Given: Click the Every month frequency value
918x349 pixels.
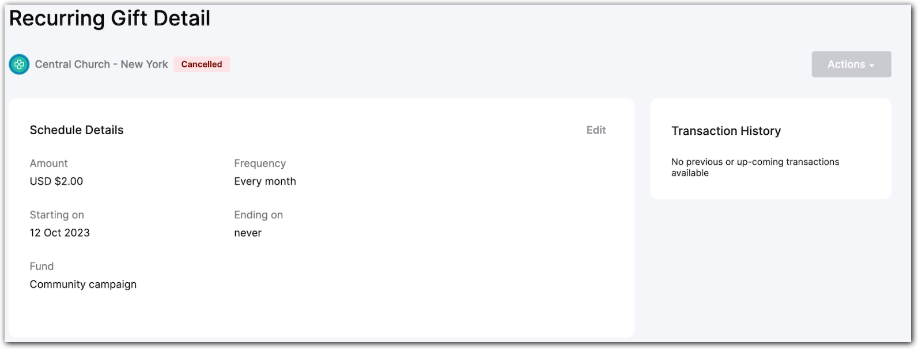Looking at the screenshot, I should pyautogui.click(x=265, y=181).
